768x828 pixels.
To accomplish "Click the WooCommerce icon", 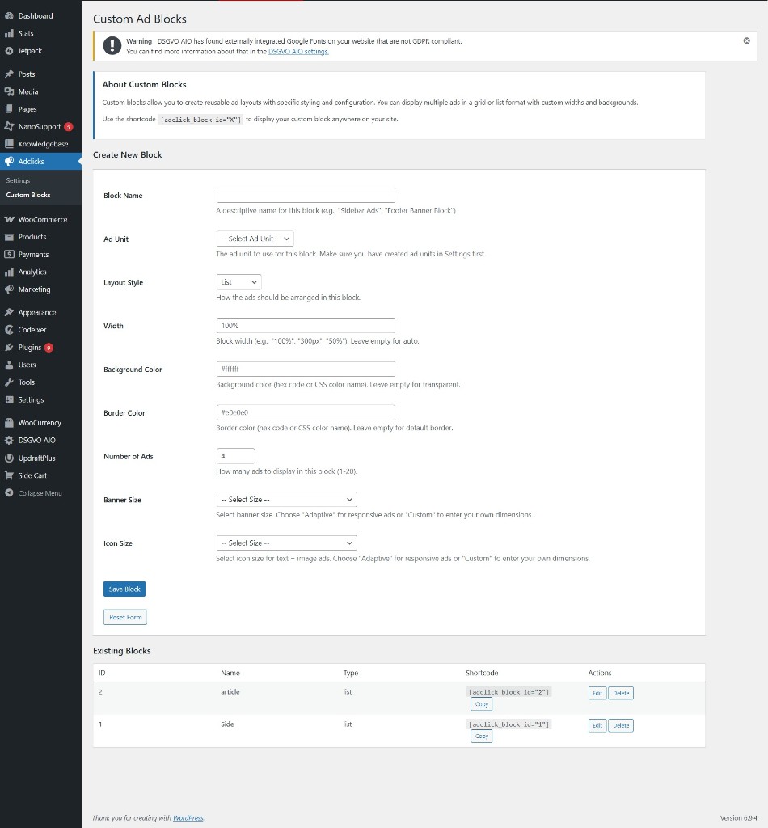I will (x=9, y=219).
